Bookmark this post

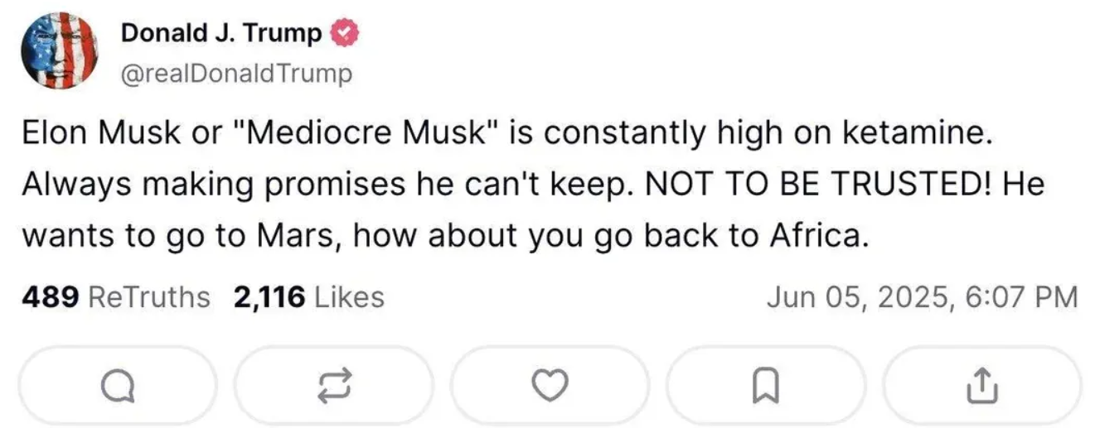point(766,384)
